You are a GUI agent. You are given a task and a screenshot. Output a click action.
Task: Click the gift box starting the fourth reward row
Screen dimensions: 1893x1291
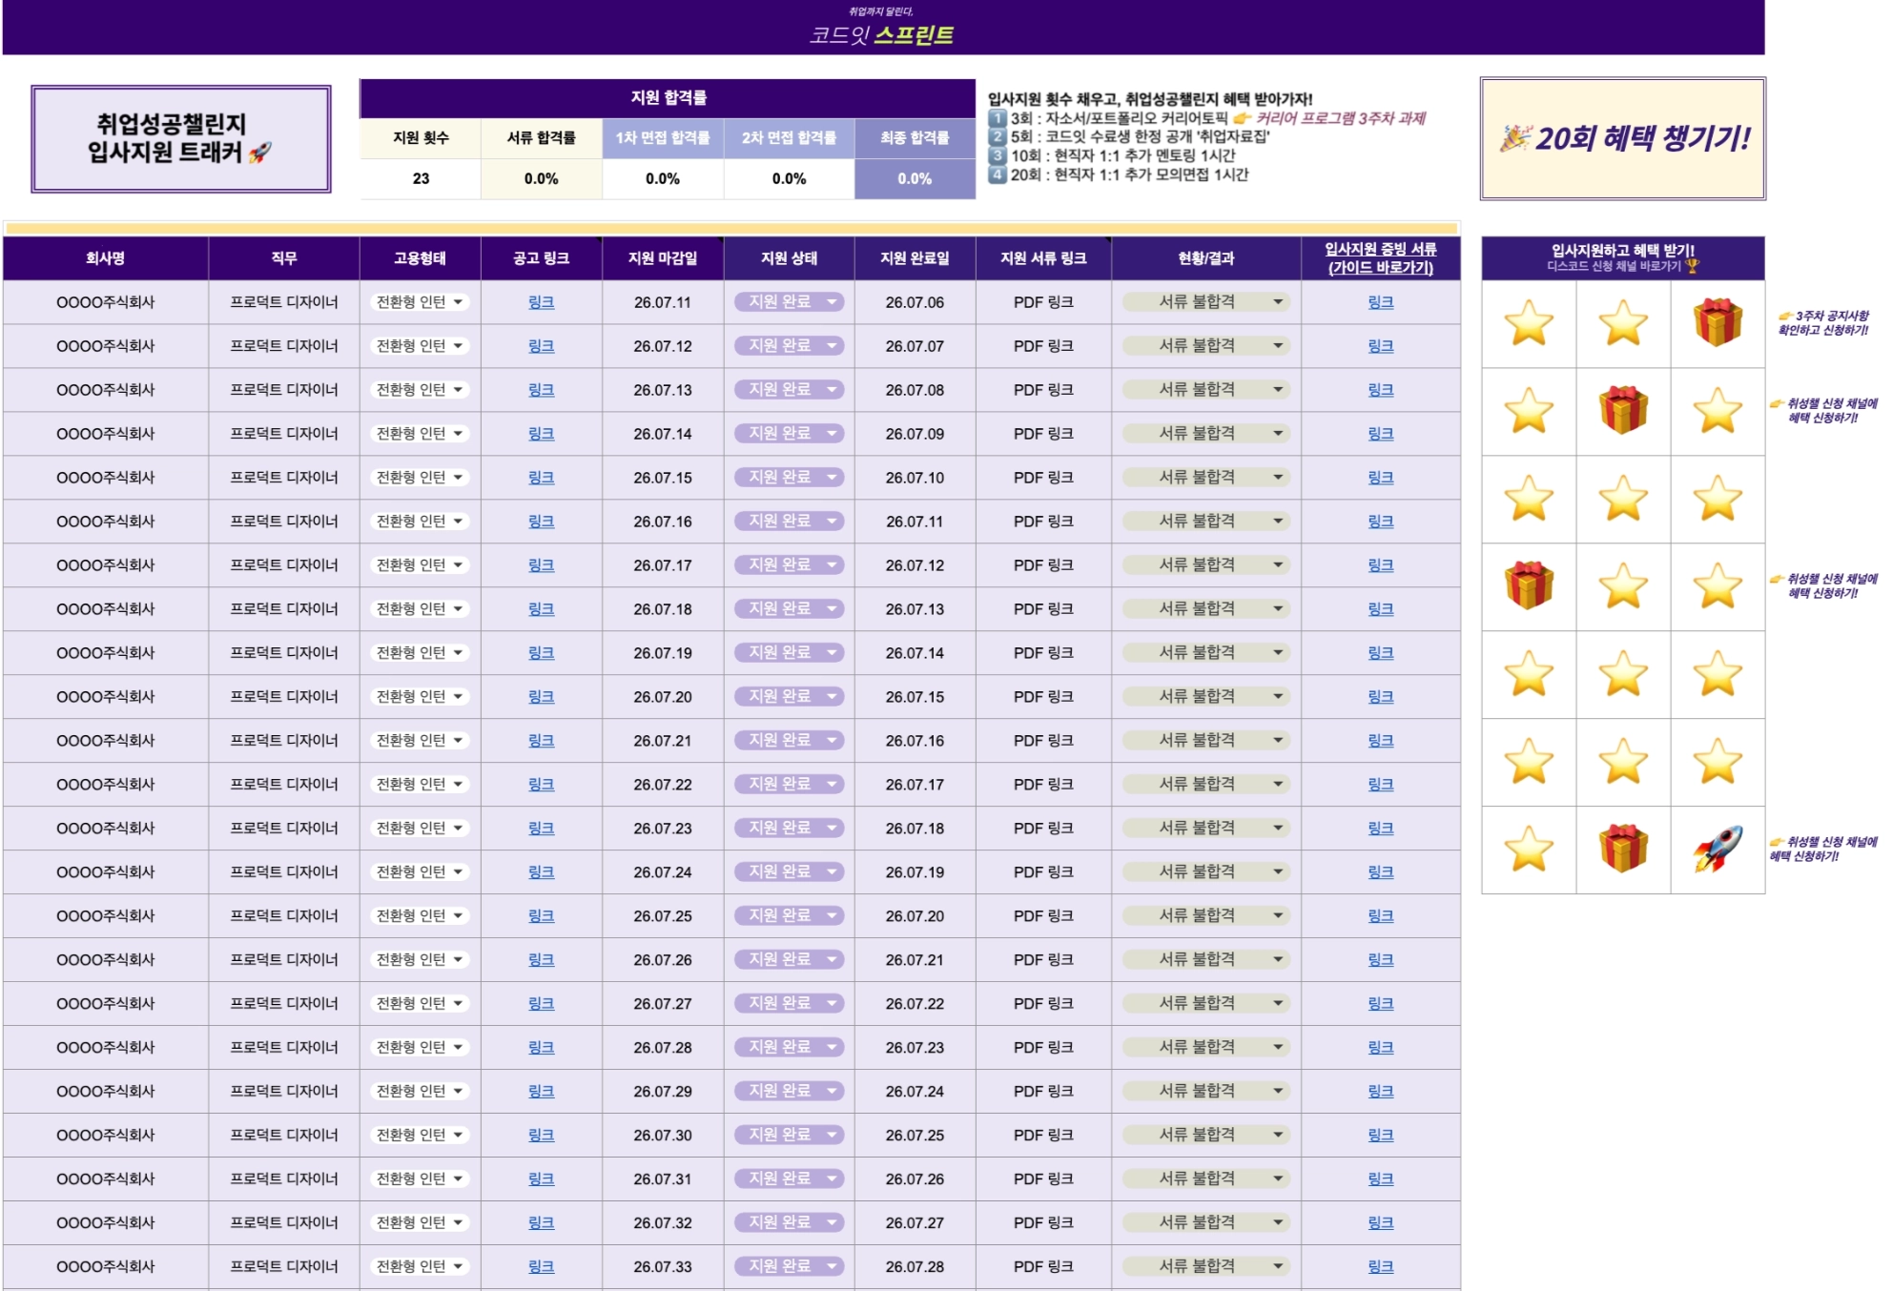pyautogui.click(x=1529, y=585)
